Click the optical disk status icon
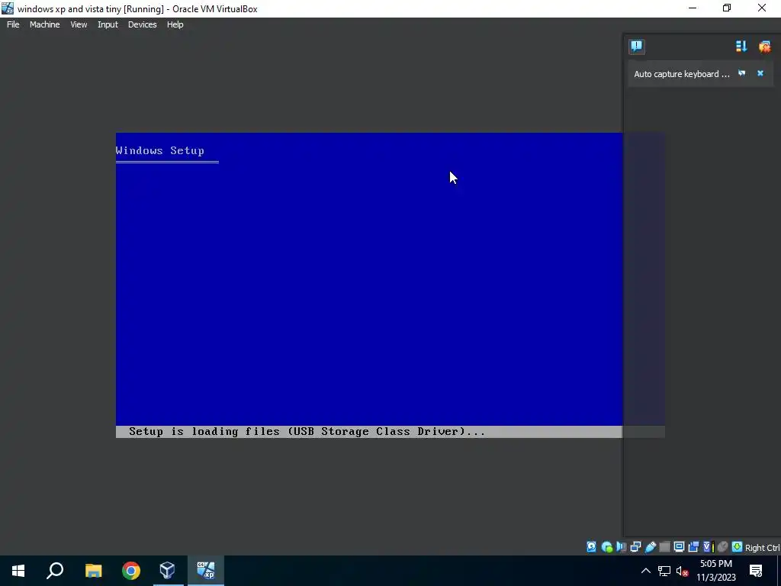This screenshot has height=586, width=781. point(606,547)
